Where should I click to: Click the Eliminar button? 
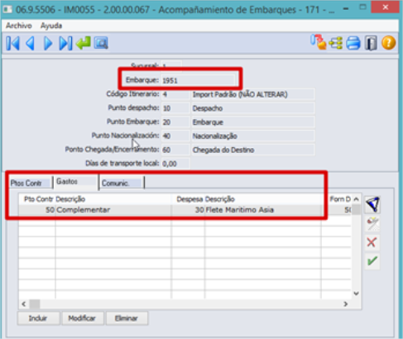127,318
